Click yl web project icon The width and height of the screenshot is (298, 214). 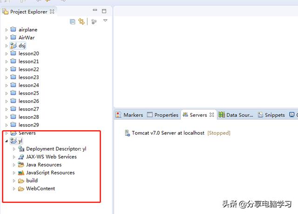click(x=13, y=140)
